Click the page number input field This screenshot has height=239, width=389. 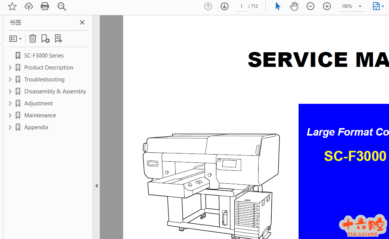coord(241,6)
